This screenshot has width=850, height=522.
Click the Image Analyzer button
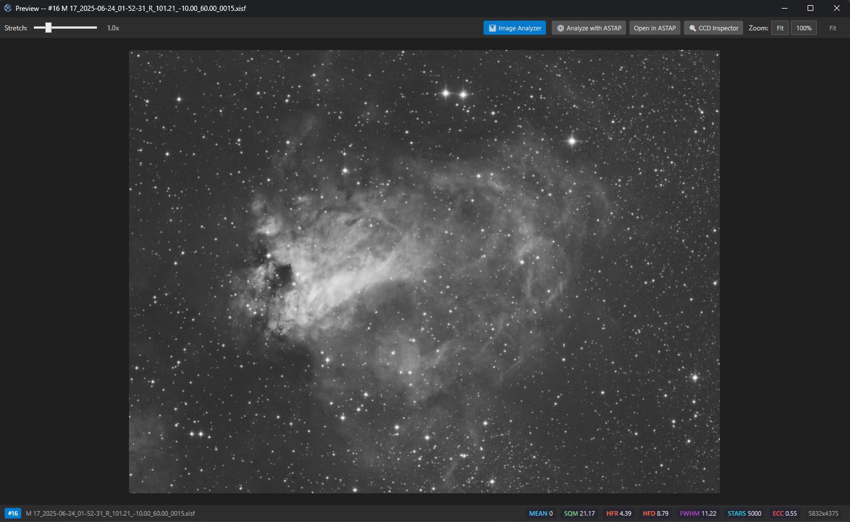(514, 28)
